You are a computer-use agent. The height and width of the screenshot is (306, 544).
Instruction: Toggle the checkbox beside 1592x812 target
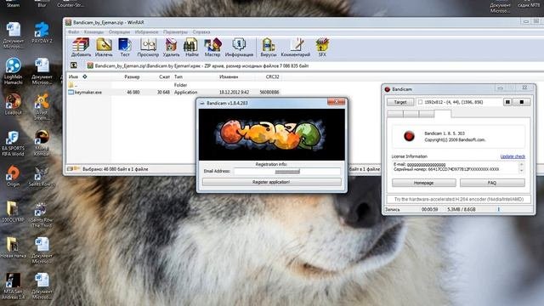tap(420, 102)
